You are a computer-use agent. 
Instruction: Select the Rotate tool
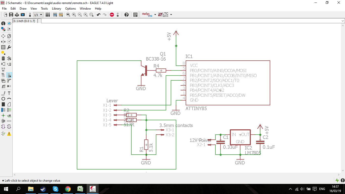tap(9, 42)
